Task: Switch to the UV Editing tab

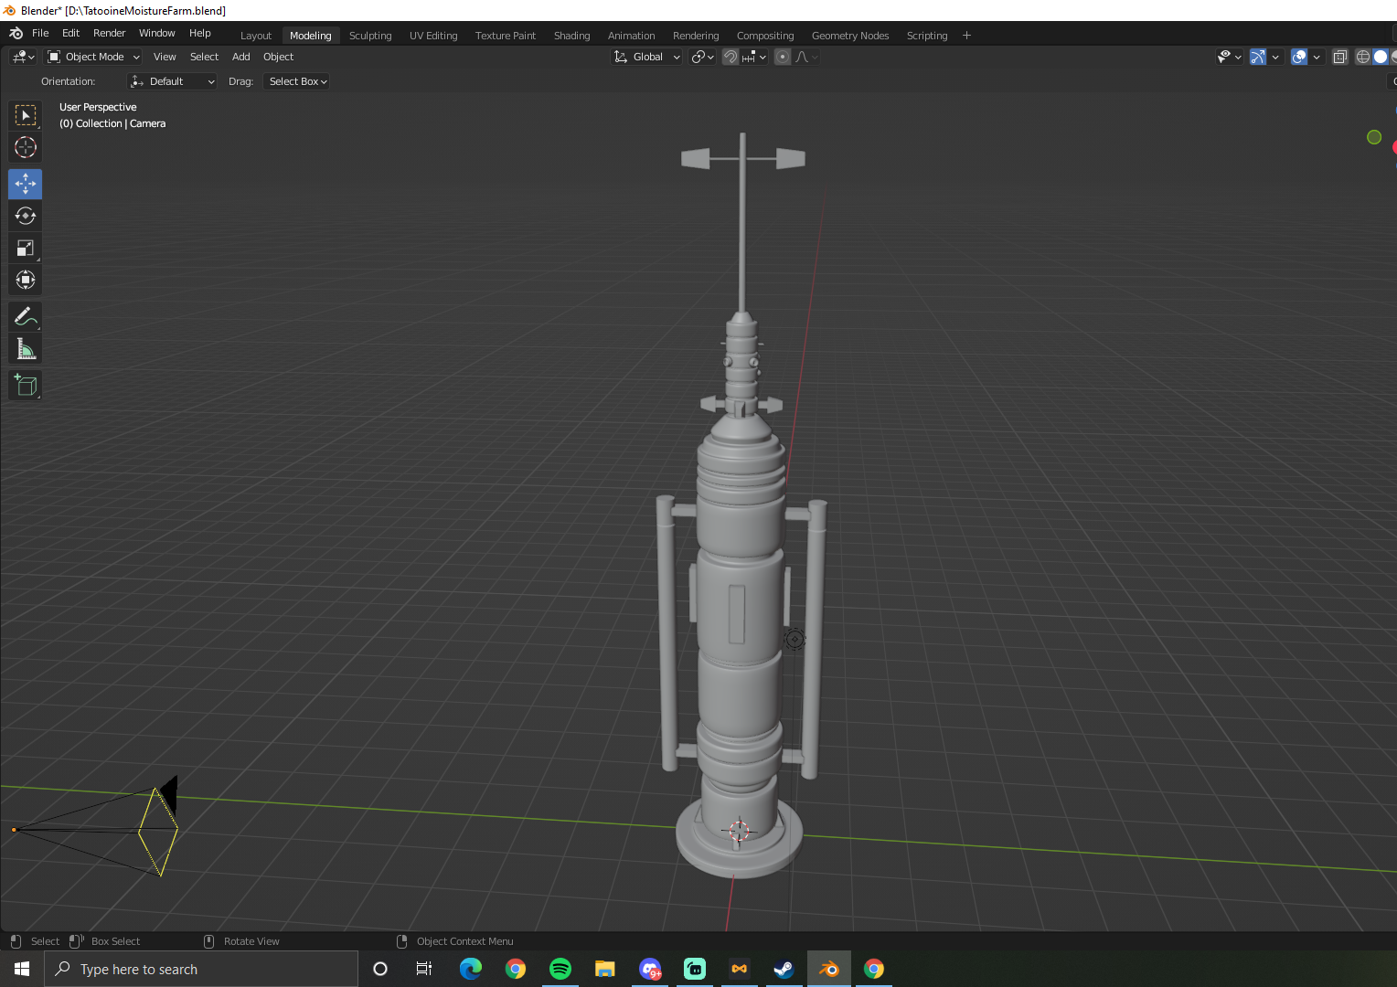Action: [433, 36]
